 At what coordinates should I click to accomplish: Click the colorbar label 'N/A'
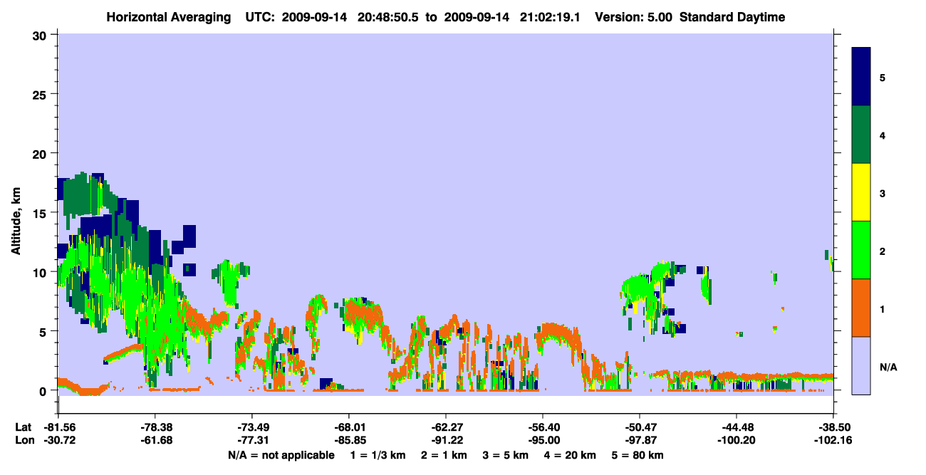coord(888,367)
